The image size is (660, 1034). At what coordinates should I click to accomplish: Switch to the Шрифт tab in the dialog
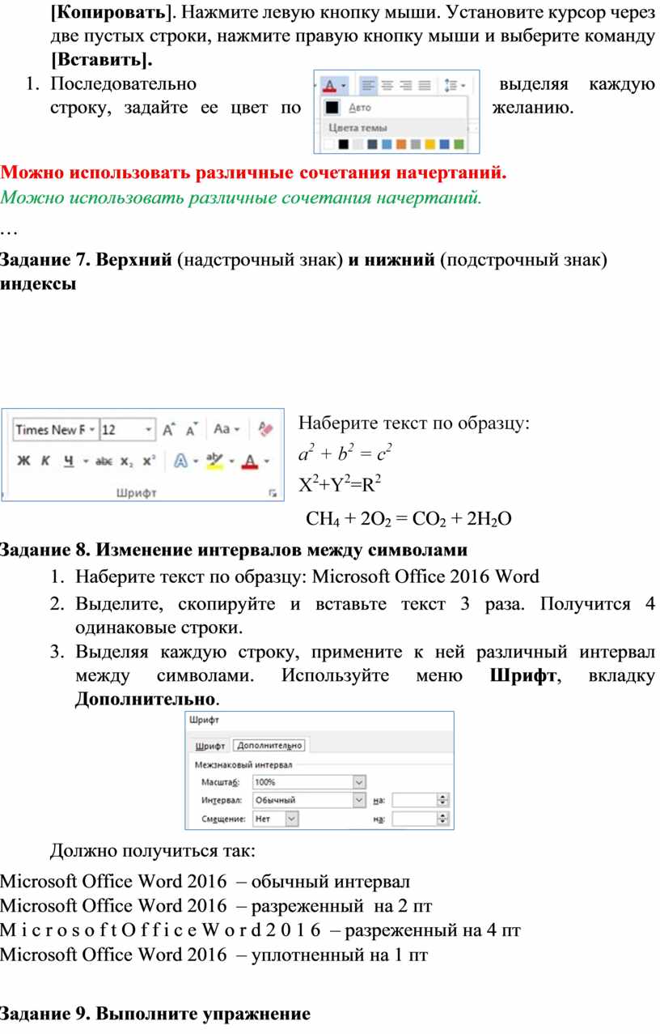click(x=210, y=746)
